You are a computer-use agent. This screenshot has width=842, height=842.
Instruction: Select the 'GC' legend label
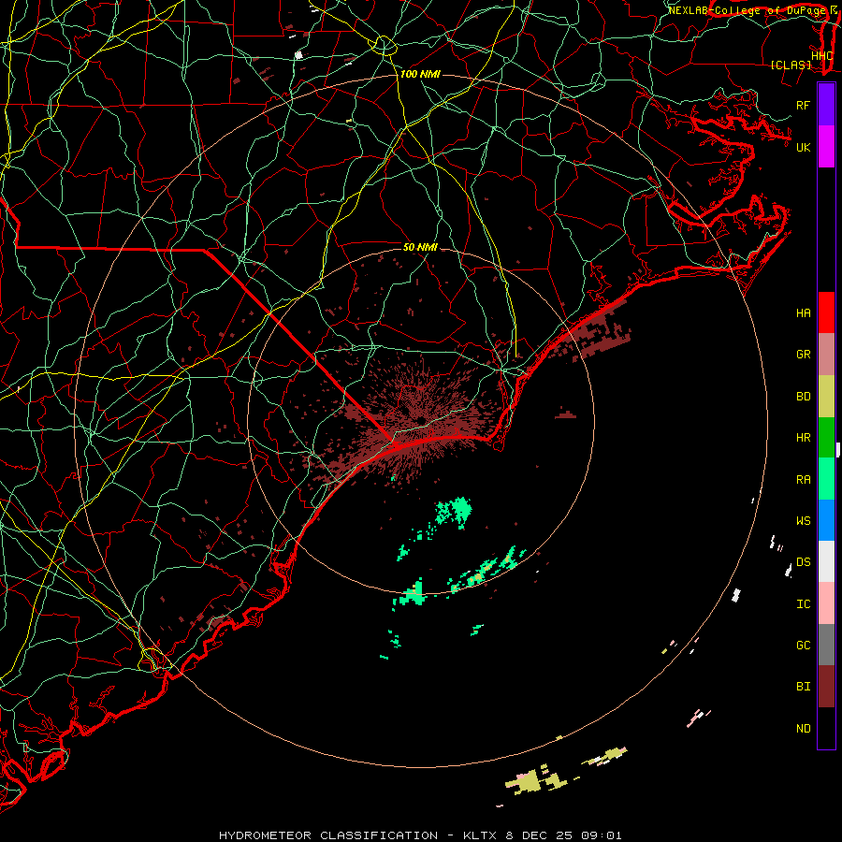pos(803,646)
